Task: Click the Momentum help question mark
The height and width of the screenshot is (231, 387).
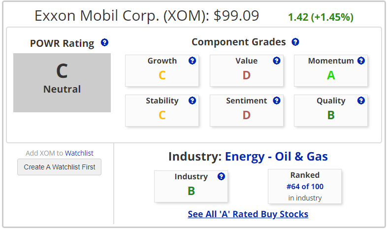Action: coord(361,61)
